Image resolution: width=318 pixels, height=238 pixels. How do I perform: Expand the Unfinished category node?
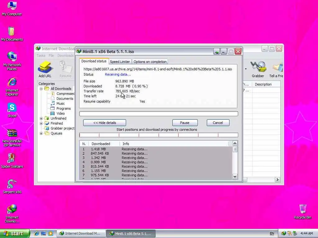[x=41, y=118]
